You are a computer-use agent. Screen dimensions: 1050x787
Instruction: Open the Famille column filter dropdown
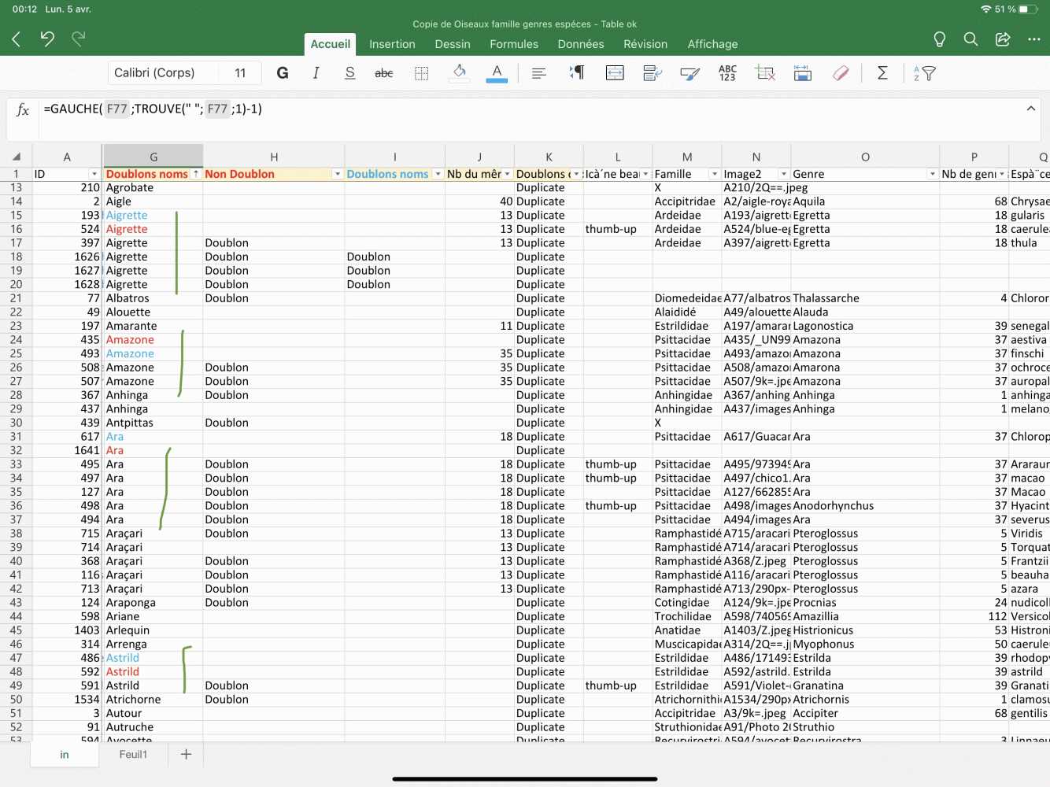click(x=714, y=174)
